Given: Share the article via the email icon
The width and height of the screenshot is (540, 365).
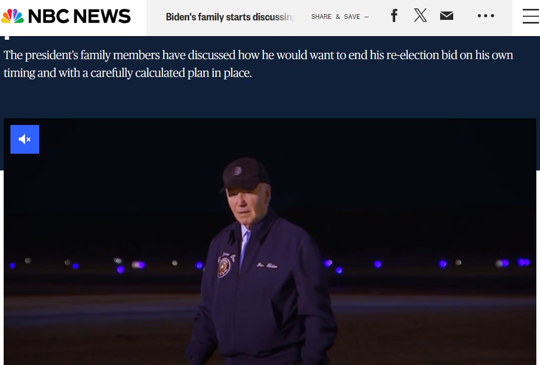Looking at the screenshot, I should 446,16.
